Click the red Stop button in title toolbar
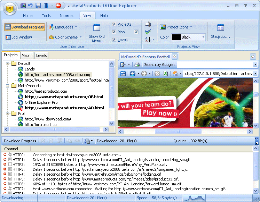 coord(58,6)
